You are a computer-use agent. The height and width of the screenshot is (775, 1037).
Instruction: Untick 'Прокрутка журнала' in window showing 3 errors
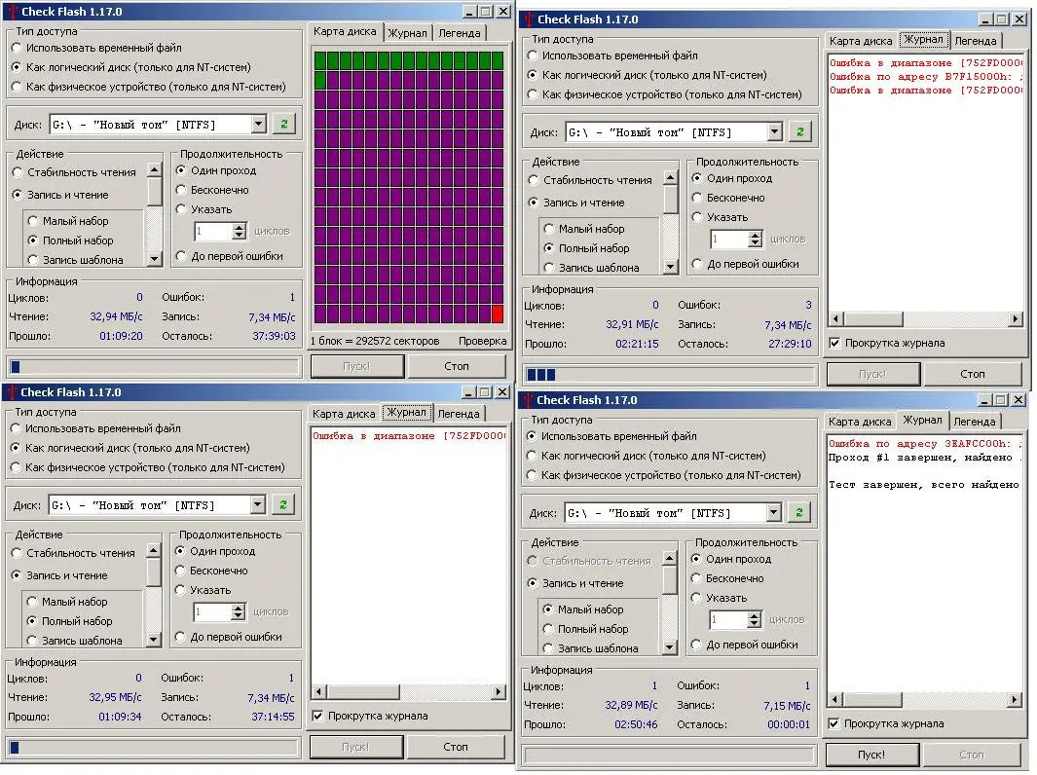[x=834, y=343]
